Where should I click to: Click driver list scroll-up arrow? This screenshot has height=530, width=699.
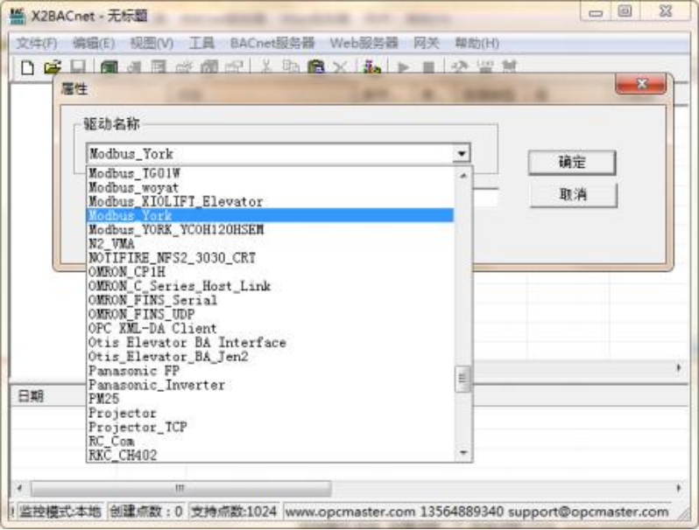click(x=463, y=176)
